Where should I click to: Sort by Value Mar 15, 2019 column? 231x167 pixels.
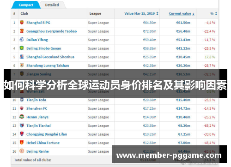(x=141, y=13)
